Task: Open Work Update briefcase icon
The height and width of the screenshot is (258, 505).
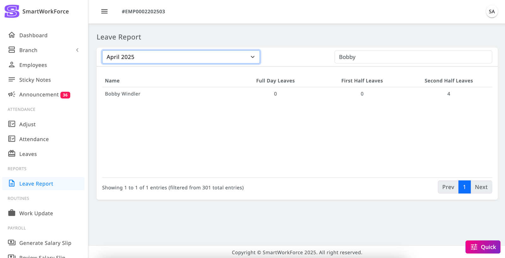Action: coord(12,213)
